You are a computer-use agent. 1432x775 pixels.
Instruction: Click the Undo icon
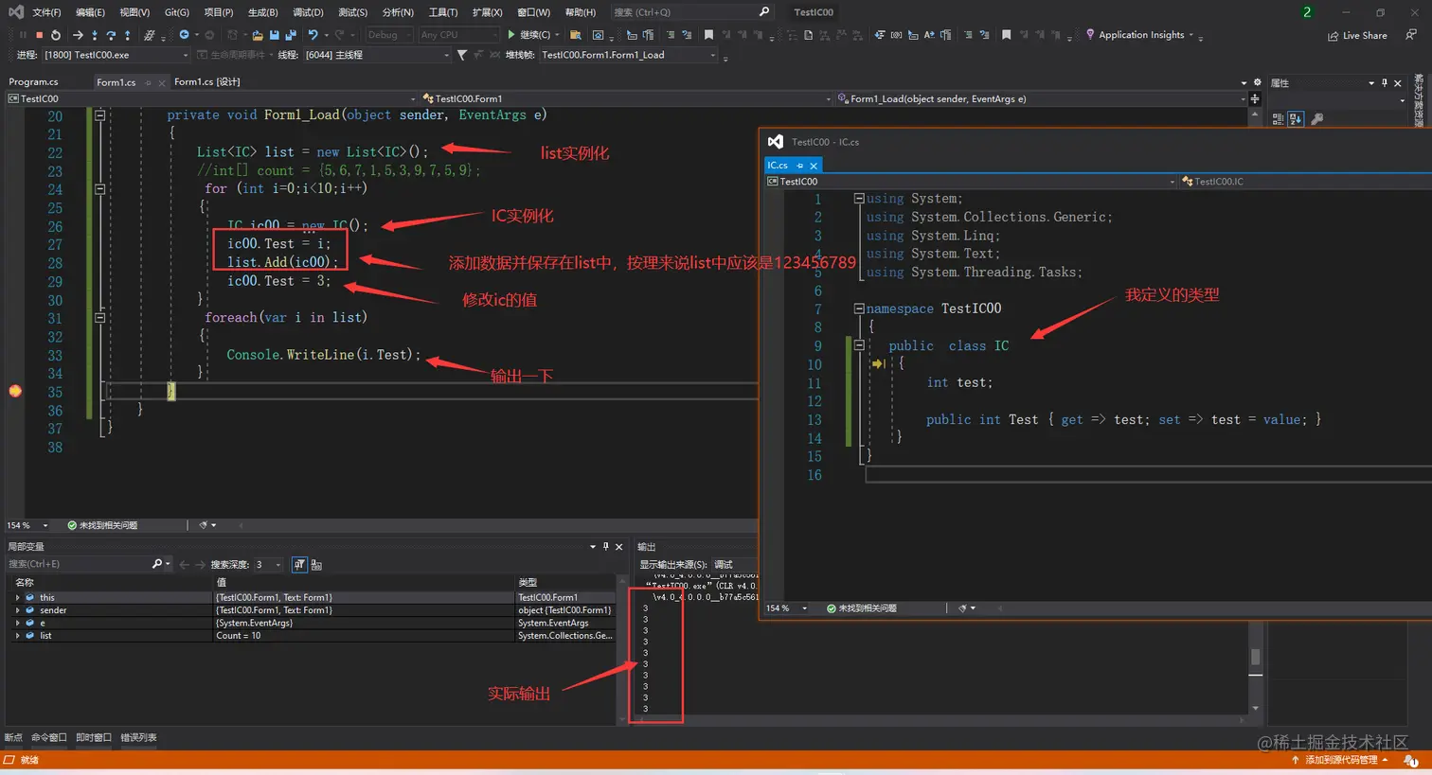pyautogui.click(x=313, y=35)
